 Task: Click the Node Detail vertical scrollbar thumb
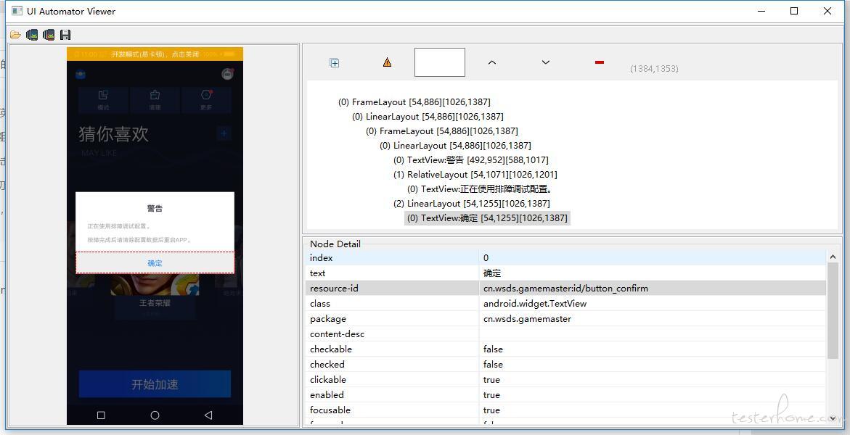pyautogui.click(x=833, y=310)
